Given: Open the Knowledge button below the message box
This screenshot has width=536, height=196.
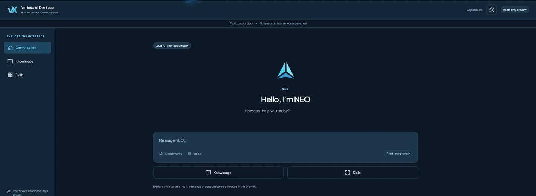Looking at the screenshot, I should [x=218, y=173].
